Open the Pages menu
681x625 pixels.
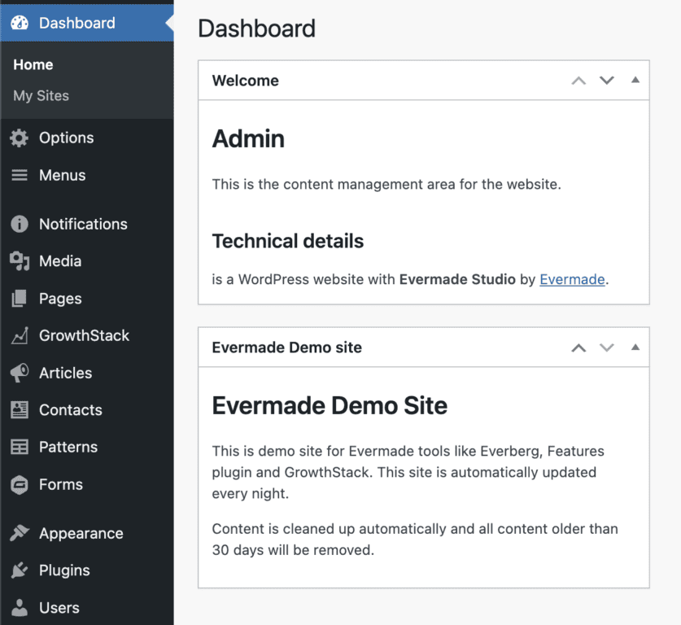coord(60,299)
